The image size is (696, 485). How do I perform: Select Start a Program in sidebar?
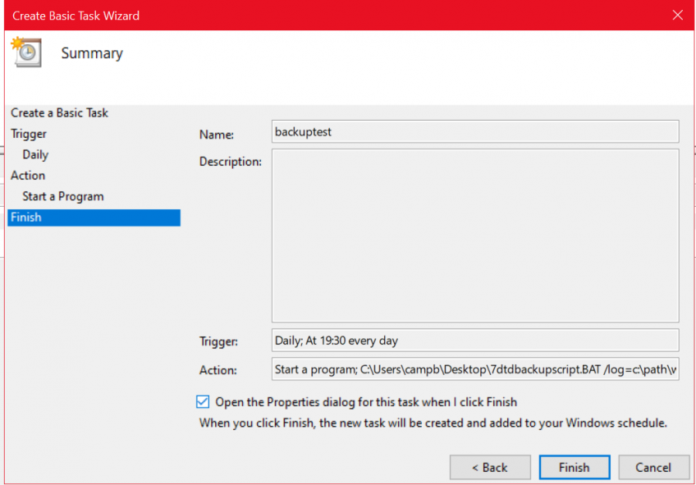[x=62, y=196]
